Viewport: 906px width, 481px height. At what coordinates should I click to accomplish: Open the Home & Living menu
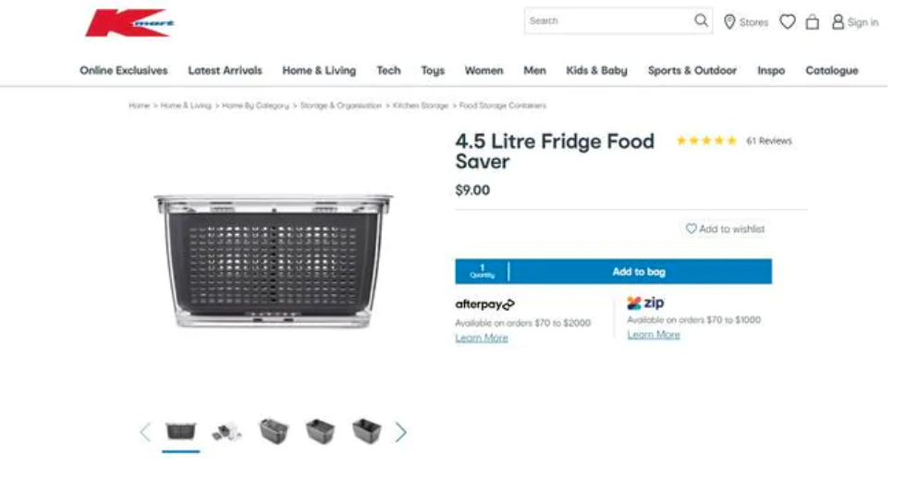click(x=319, y=70)
